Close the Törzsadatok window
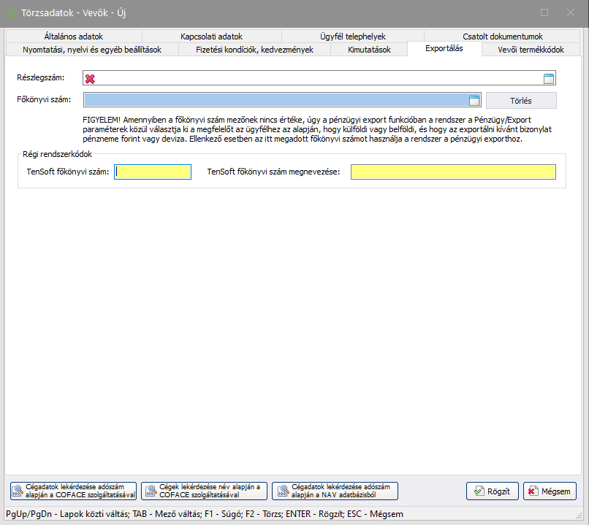Viewport: 589px width, 525px height. (x=570, y=12)
